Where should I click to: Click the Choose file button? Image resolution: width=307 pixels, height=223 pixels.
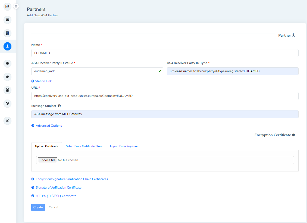(x=48, y=160)
